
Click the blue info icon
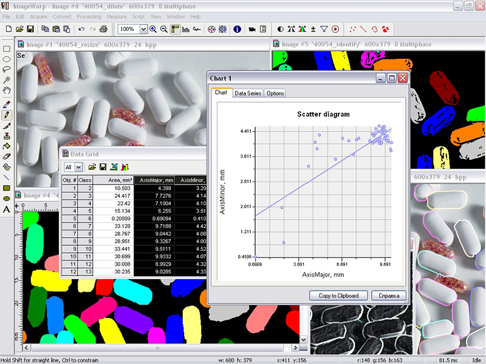[237, 29]
